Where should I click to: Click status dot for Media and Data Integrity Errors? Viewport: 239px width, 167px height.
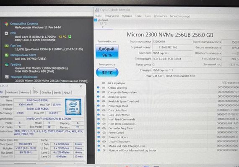click(99, 146)
